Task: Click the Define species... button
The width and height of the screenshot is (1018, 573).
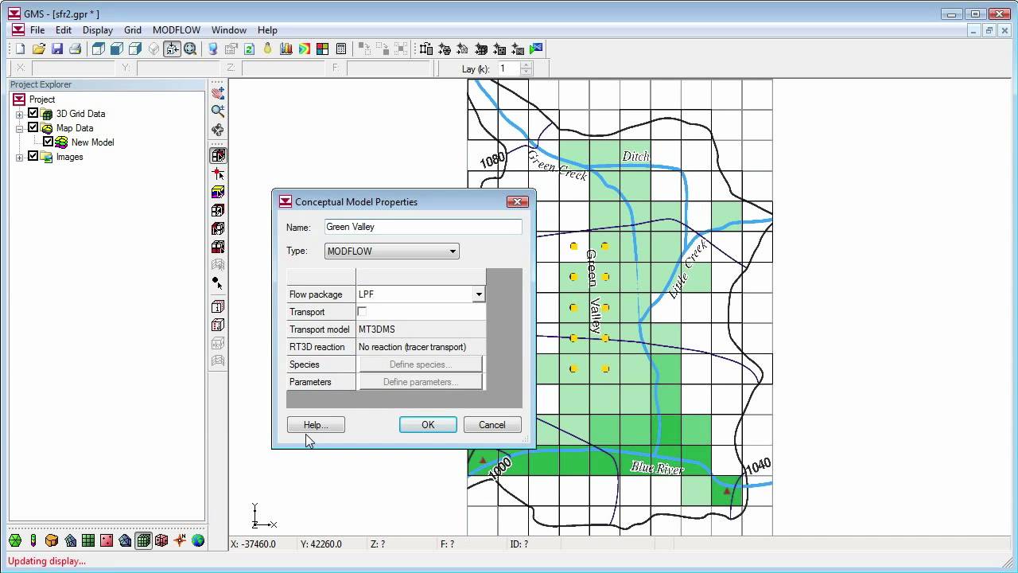Action: pyautogui.click(x=421, y=364)
